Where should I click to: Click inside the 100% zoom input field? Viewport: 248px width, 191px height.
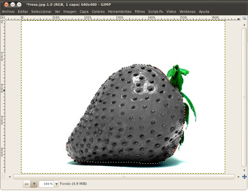pyautogui.click(x=47, y=184)
